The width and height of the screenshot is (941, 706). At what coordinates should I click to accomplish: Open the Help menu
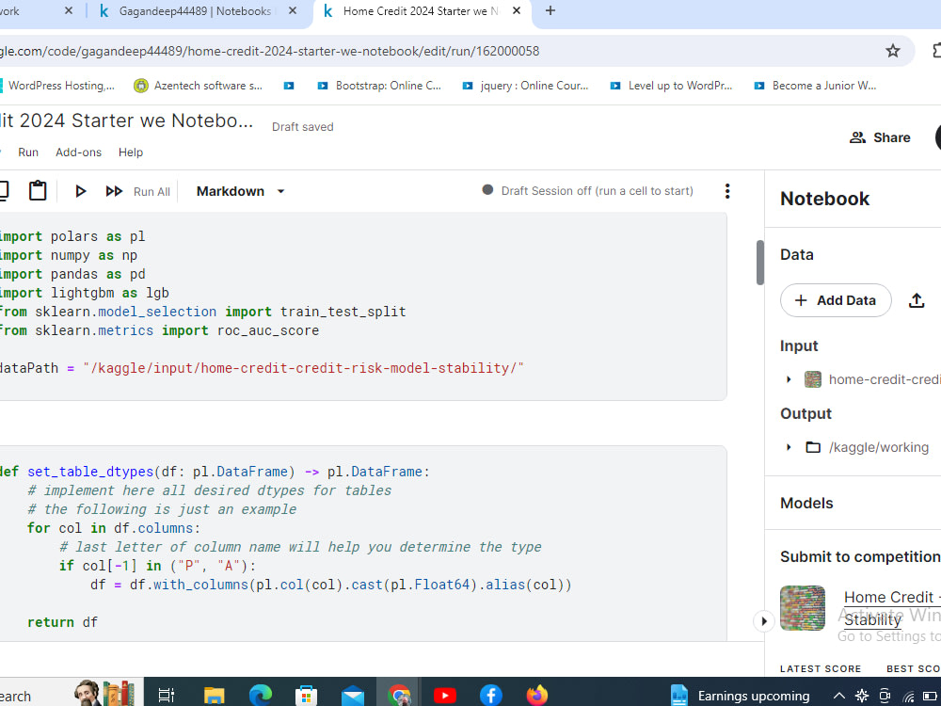[x=131, y=152]
